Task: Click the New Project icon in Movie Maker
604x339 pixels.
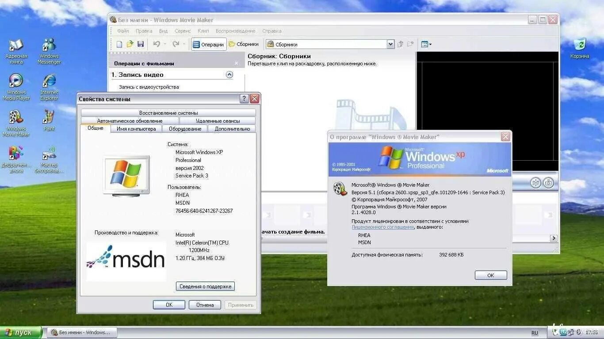Action: point(119,44)
